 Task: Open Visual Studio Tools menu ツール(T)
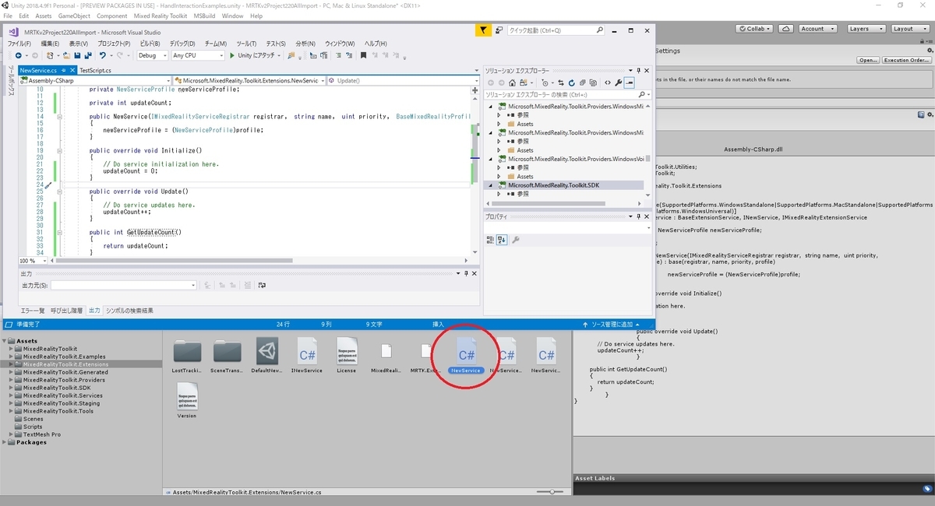[246, 44]
